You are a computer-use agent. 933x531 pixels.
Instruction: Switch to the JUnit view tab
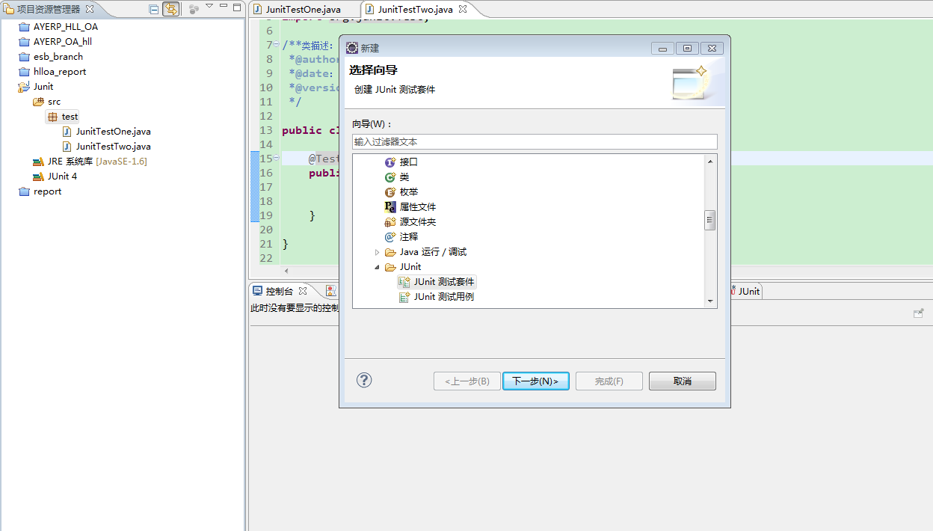pyautogui.click(x=747, y=291)
